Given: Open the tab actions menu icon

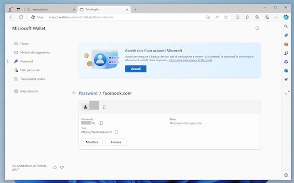Looking at the screenshot, I should pos(18,9).
